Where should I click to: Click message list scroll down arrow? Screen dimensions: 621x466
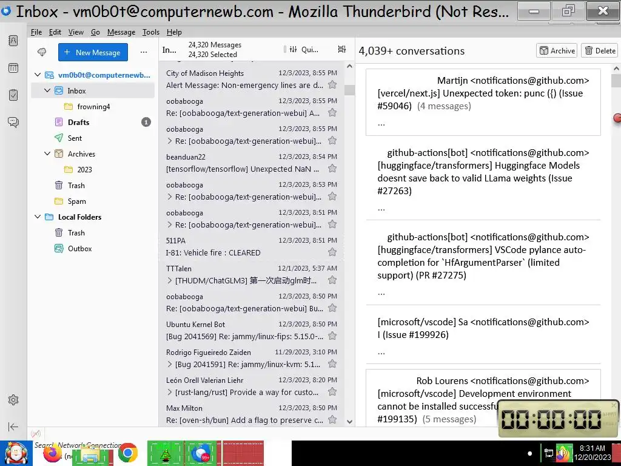349,422
